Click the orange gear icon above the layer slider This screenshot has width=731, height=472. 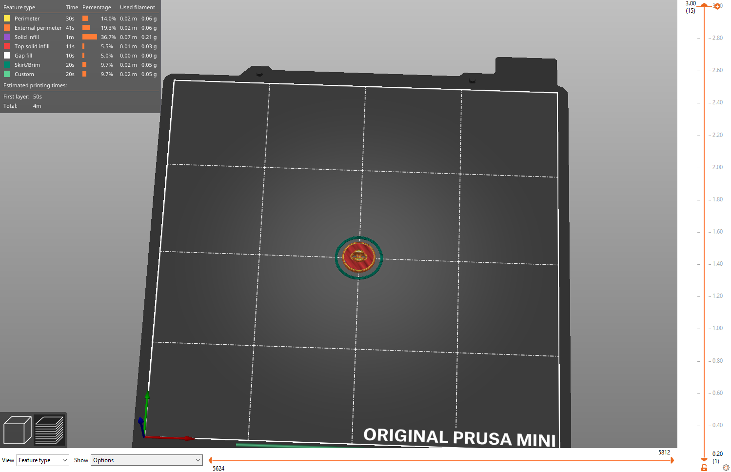tap(717, 6)
